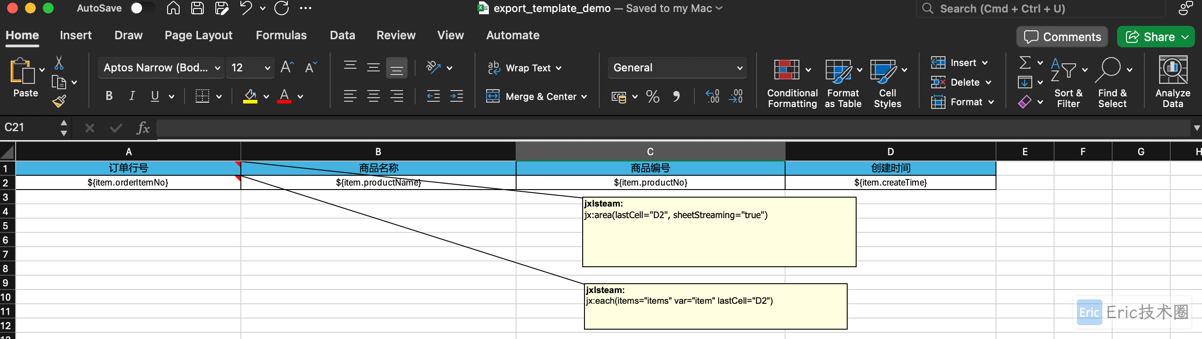The image size is (1202, 339).
Task: Expand Merge & Center options arrow
Action: pos(584,97)
